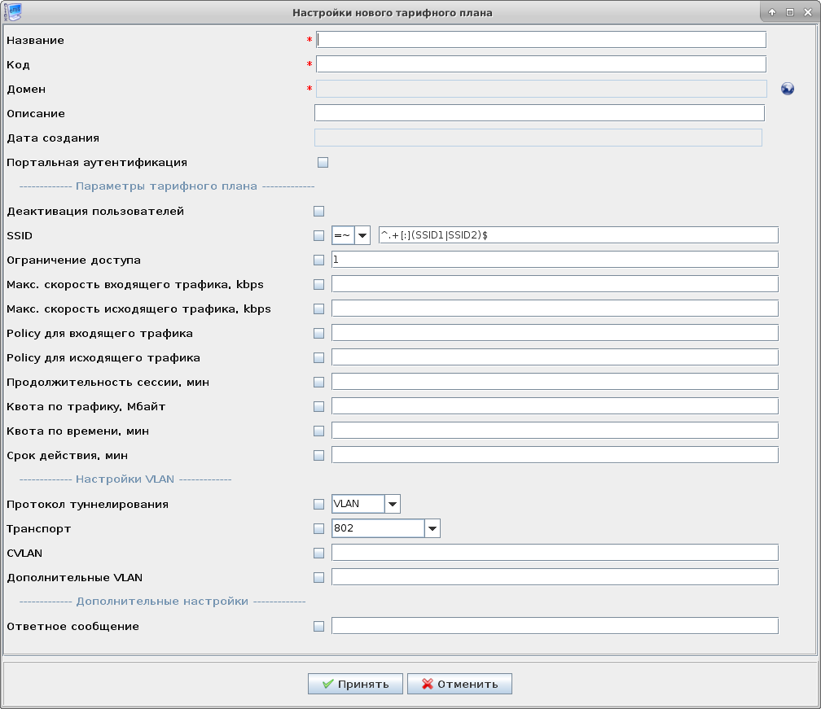Click the Параметры тарифного плана section header
Image resolution: width=821 pixels, height=709 pixels.
[x=167, y=186]
